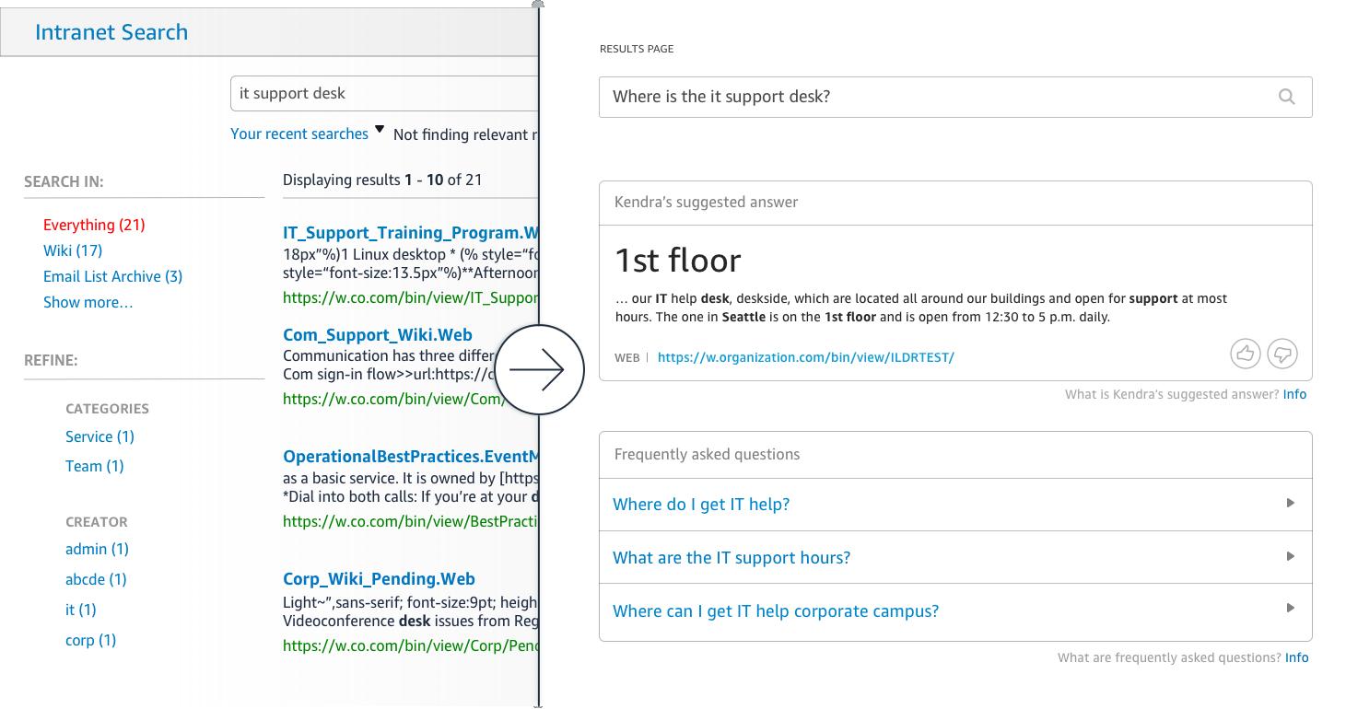Screen dimensions: 1346x709
Task: Refine results by Team (1) category
Action: [x=94, y=466]
